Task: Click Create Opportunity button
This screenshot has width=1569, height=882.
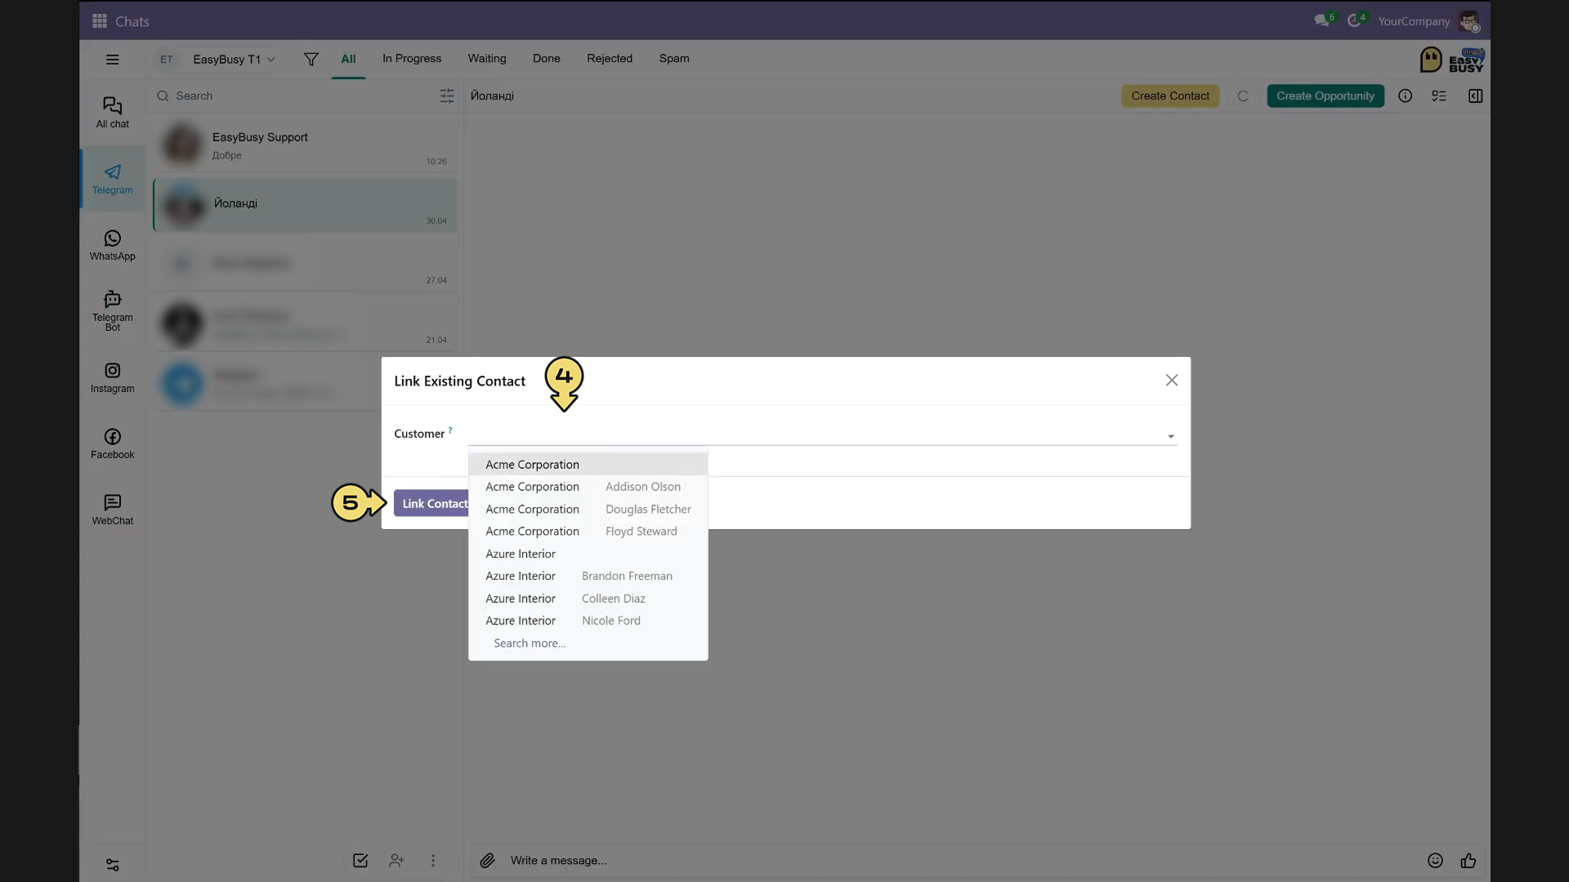Action: (1325, 96)
